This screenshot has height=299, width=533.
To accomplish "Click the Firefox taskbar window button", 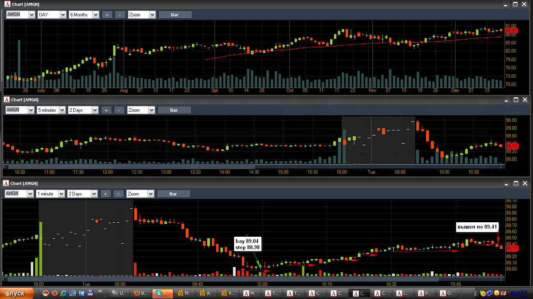I will pyautogui.click(x=140, y=293).
